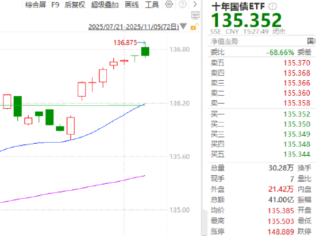Select the last green candlestick on chart

pos(145,51)
